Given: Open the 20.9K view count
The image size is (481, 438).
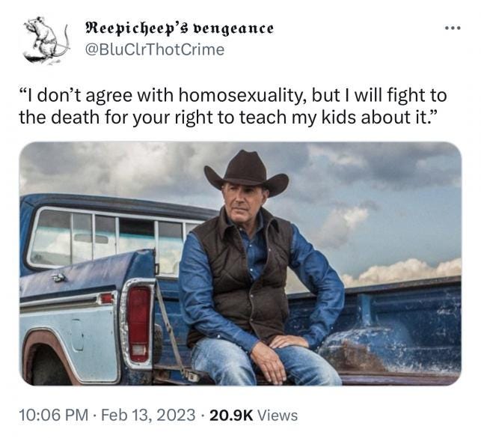Looking at the screenshot, I should tap(231, 416).
